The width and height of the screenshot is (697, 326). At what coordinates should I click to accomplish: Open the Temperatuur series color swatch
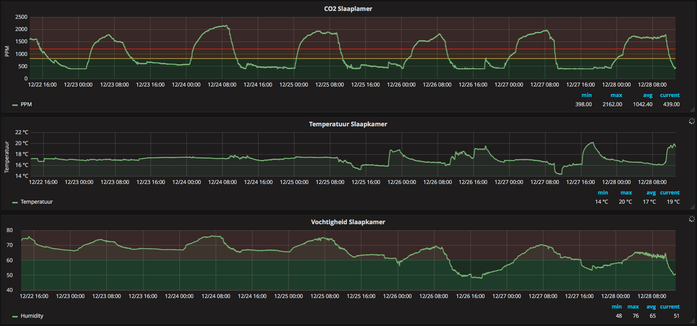[15, 202]
